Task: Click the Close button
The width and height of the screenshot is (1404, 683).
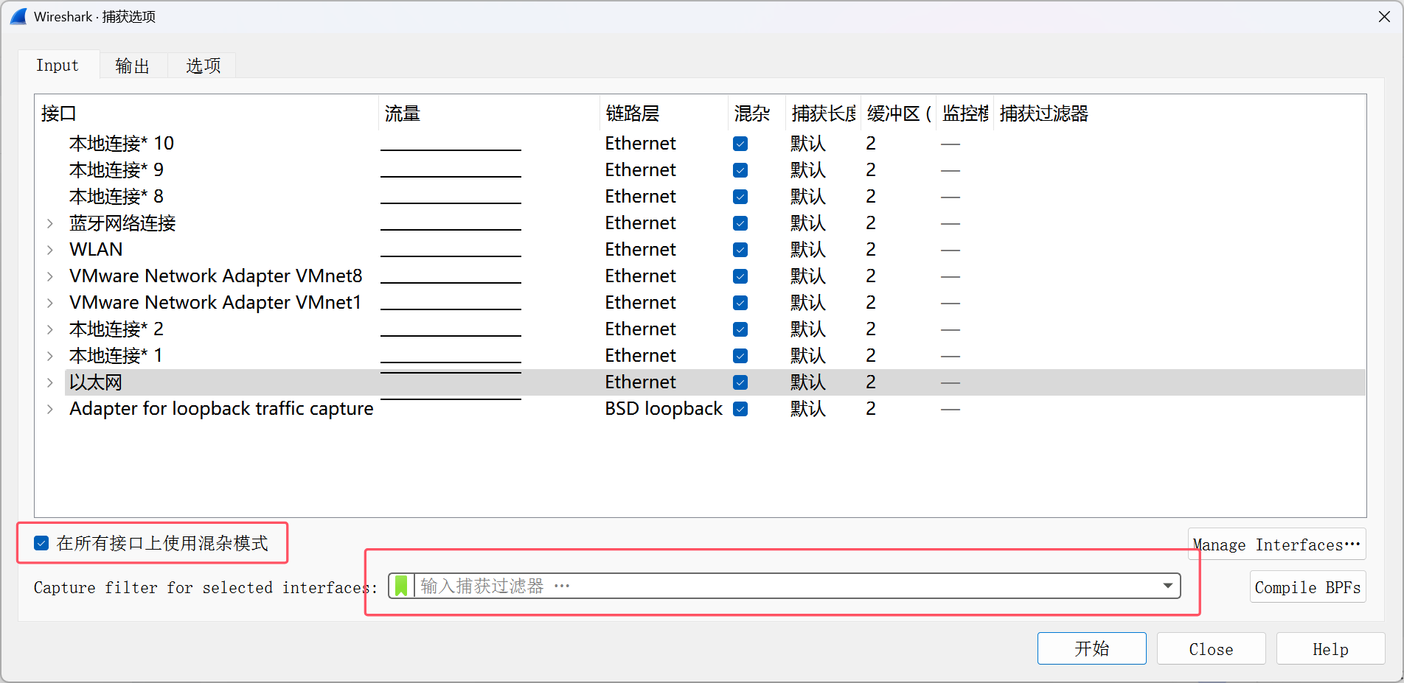Action: click(1211, 648)
